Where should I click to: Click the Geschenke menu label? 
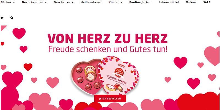click(62, 2)
